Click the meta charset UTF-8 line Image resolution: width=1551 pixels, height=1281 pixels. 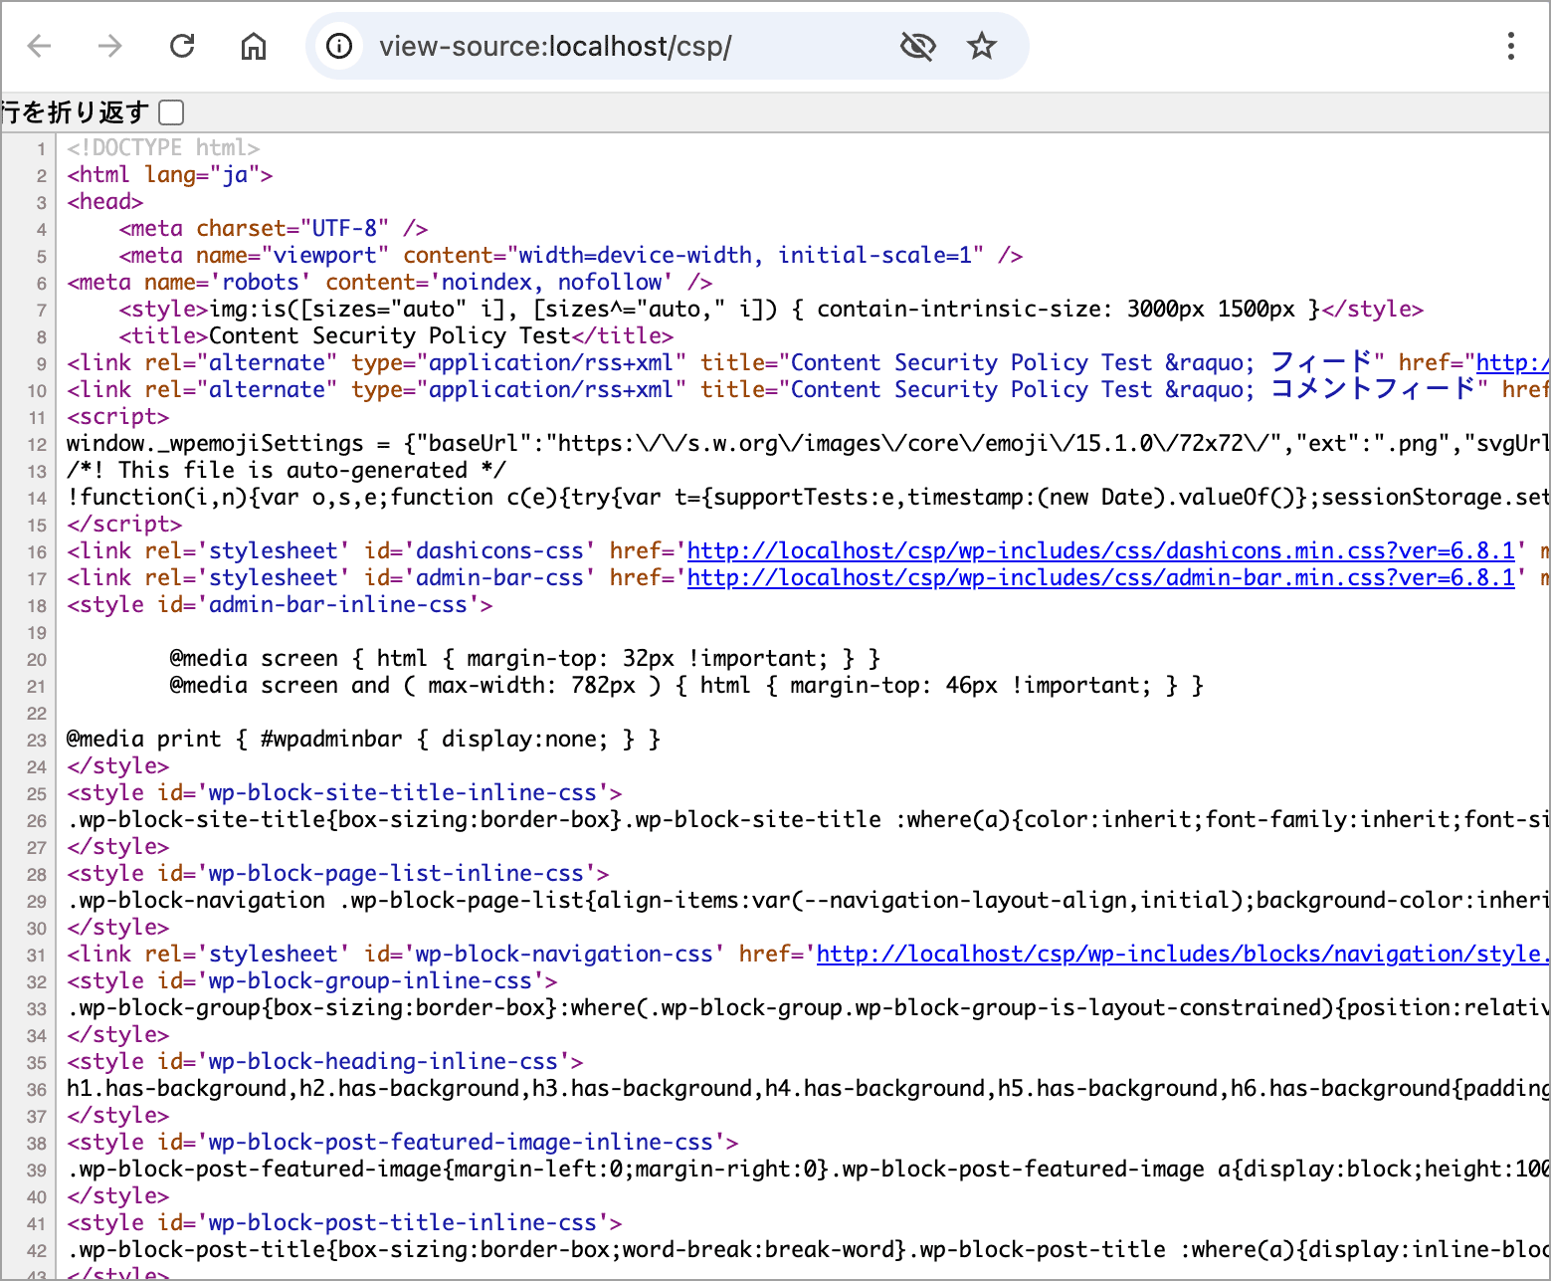pos(274,229)
